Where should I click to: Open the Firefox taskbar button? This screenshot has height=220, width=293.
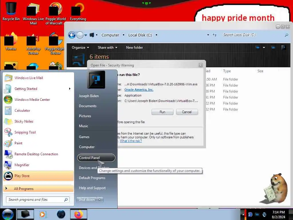[79, 214]
